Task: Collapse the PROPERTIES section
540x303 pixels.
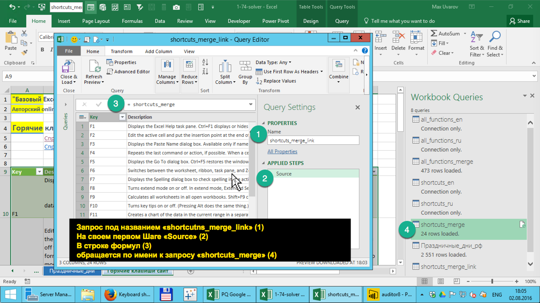Action: [x=264, y=123]
